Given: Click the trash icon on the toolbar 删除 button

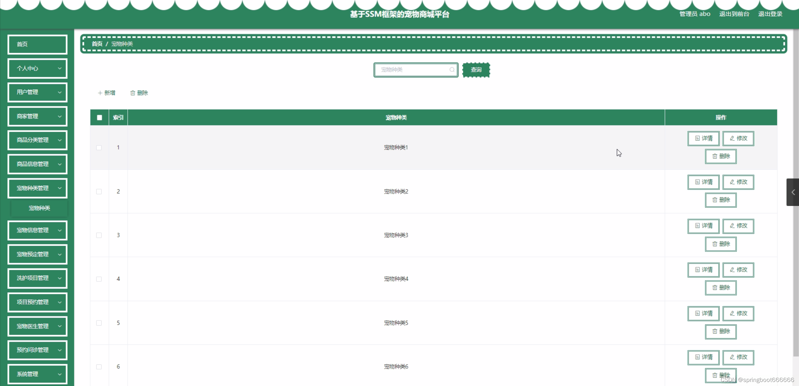Looking at the screenshot, I should tap(133, 93).
